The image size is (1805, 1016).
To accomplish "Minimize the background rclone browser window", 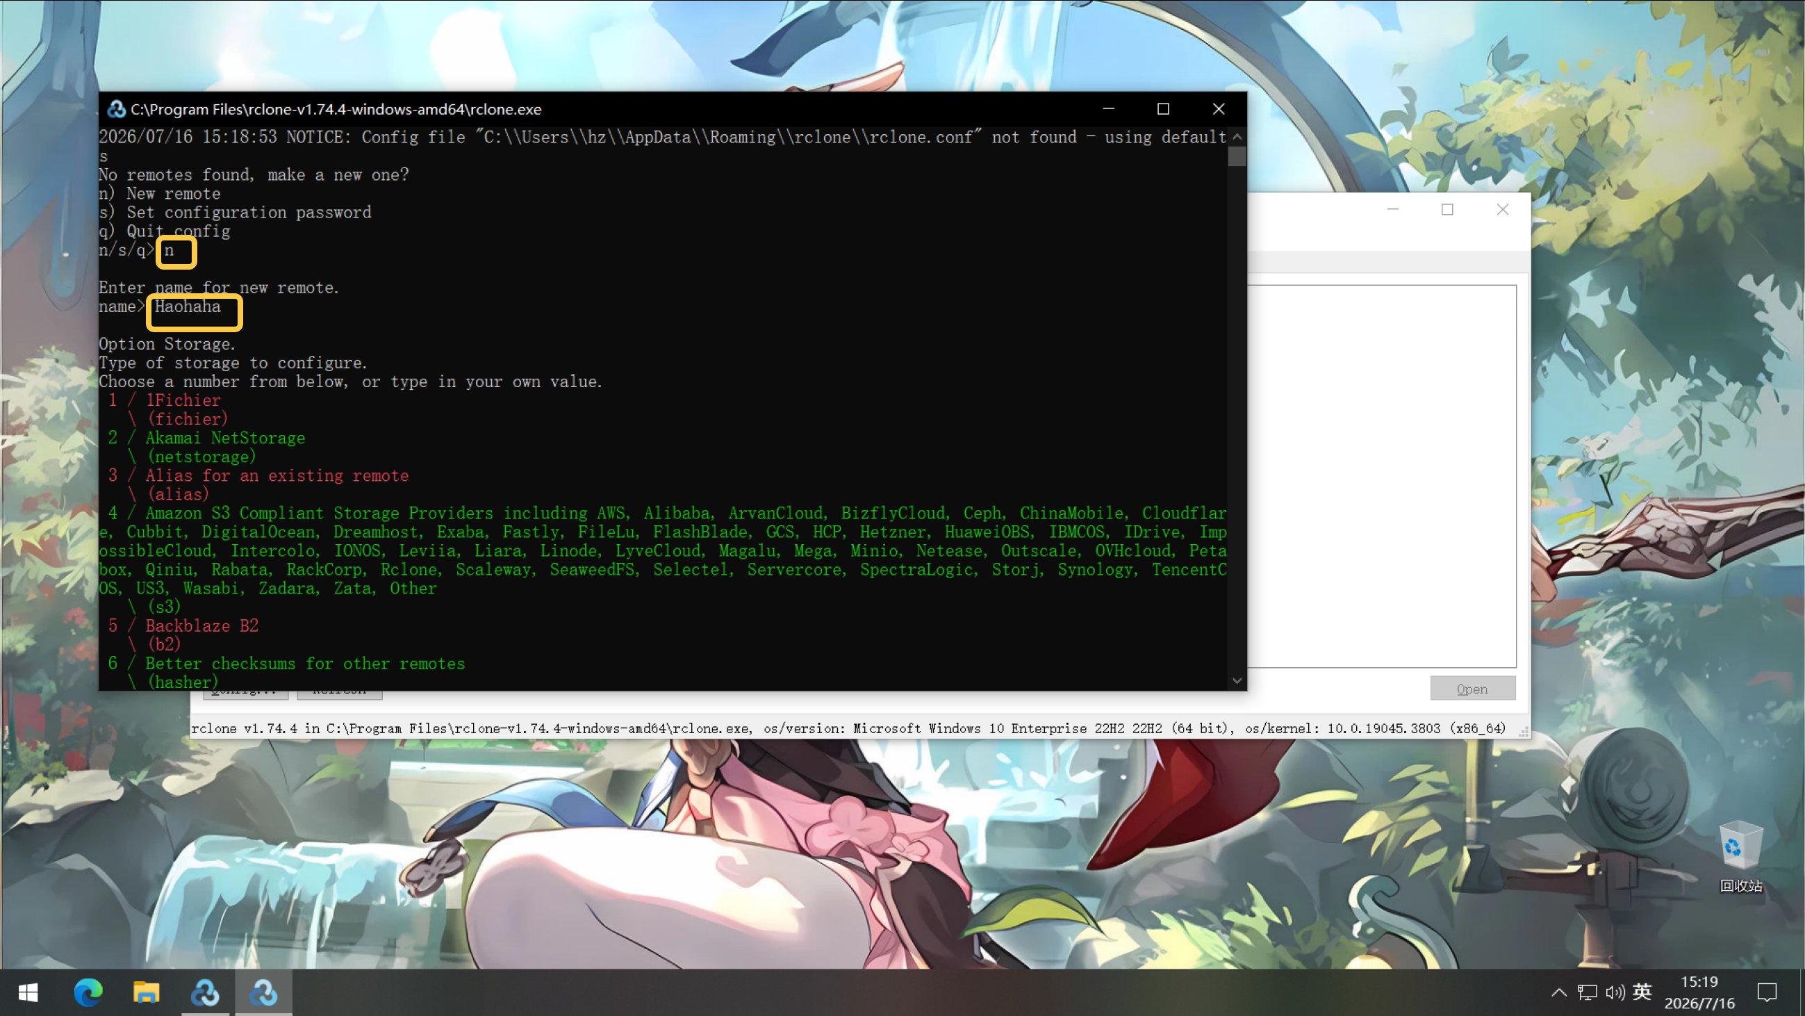I will pos(1393,209).
